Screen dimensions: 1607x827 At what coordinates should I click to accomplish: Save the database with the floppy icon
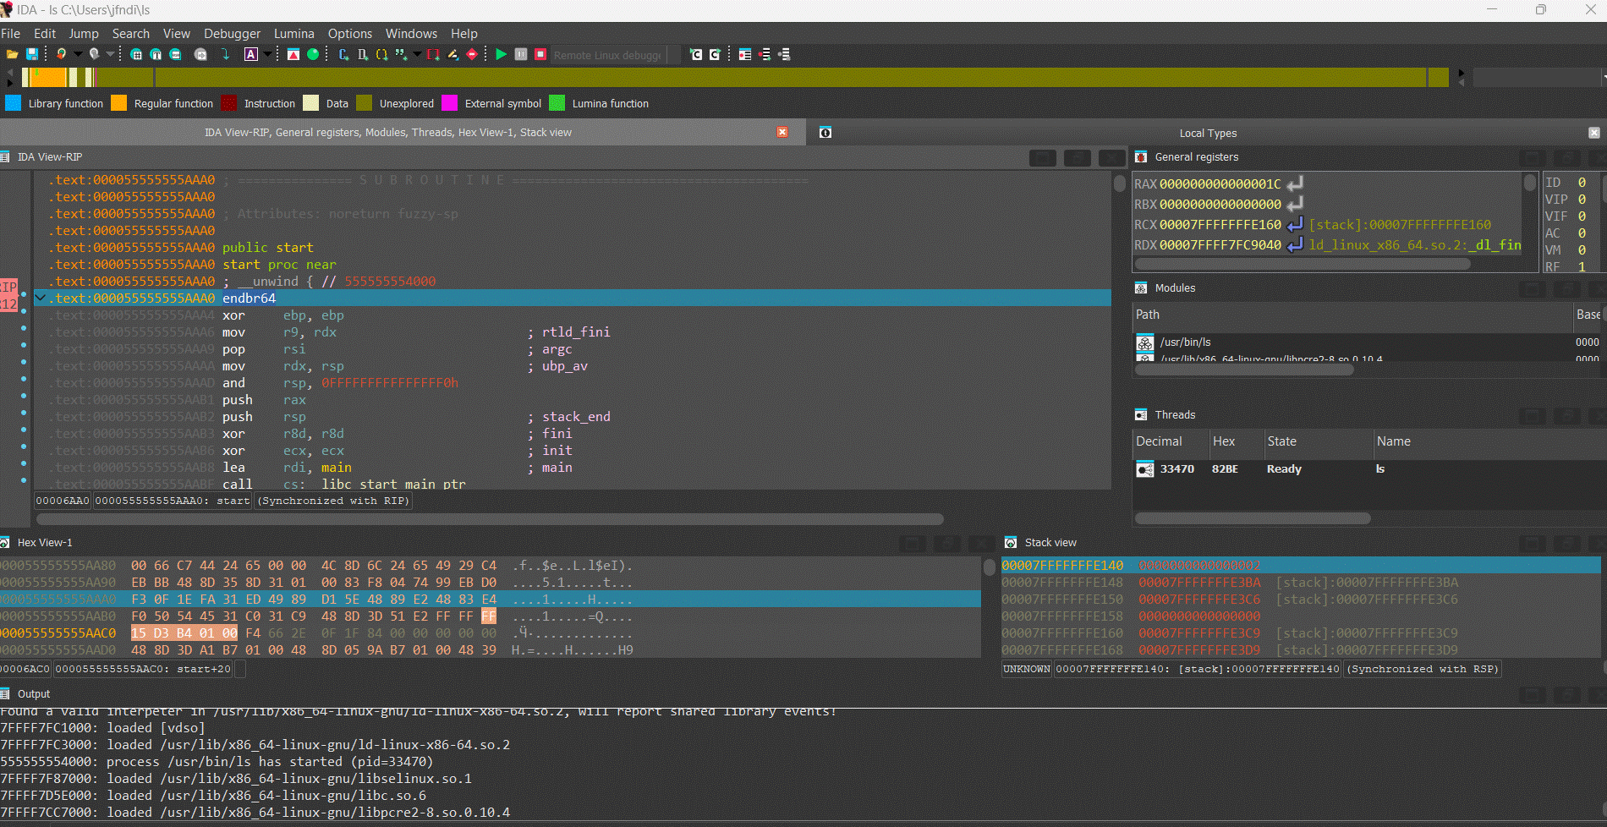click(x=32, y=54)
